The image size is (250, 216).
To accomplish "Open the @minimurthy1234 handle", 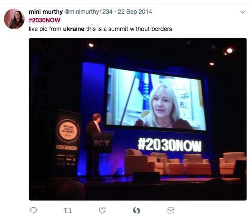I will [x=88, y=12].
